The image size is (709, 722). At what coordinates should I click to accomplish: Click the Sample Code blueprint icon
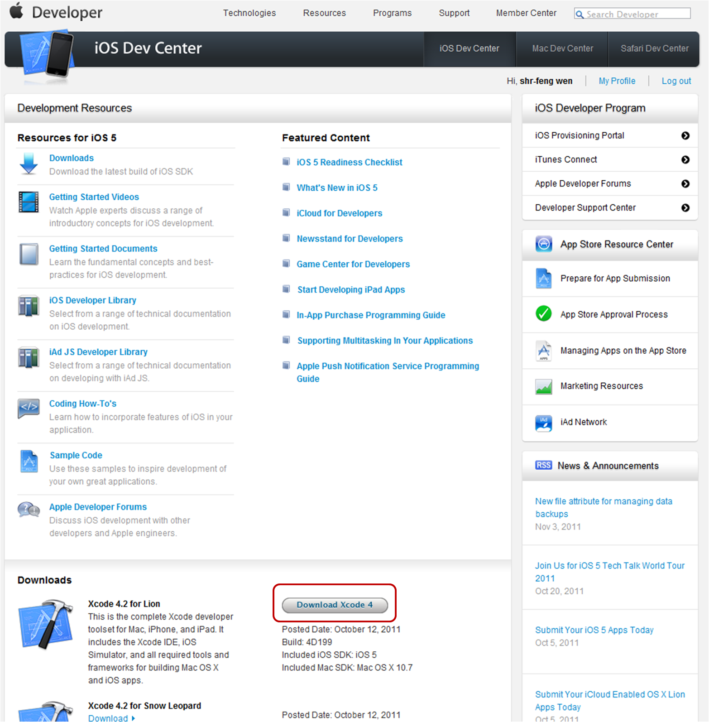tap(29, 461)
